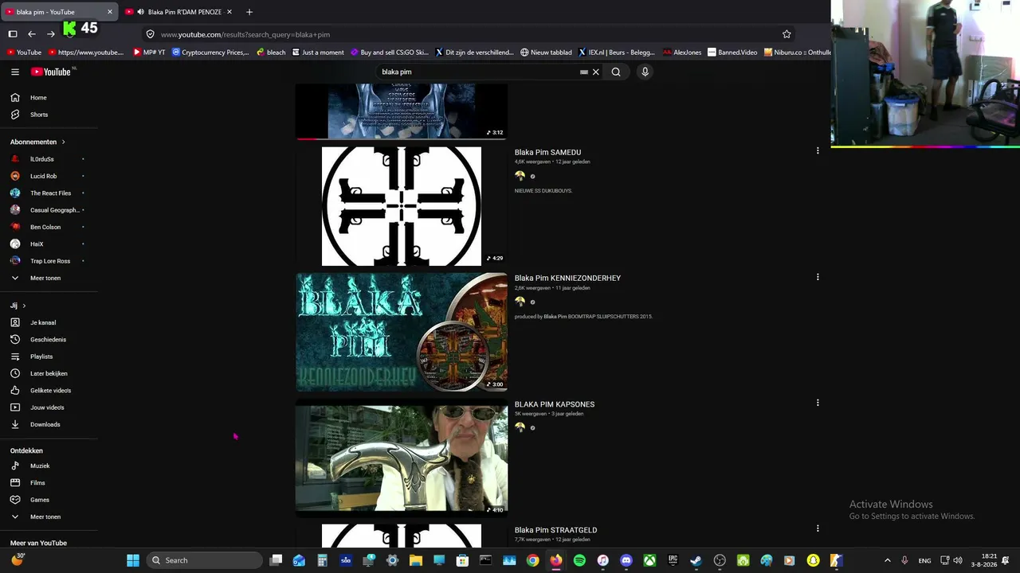1020x573 pixels.
Task: Open options menu for Blaka Pim STRAATGELD
Action: point(818,528)
